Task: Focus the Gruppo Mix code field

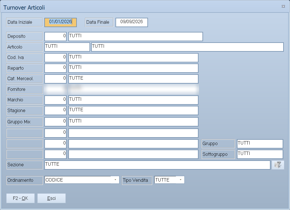Action: [55, 122]
